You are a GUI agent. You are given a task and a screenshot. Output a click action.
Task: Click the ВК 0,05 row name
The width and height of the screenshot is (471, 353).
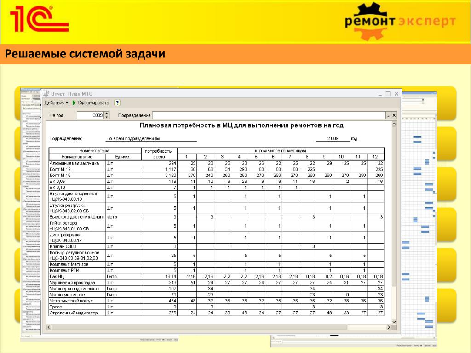77,181
